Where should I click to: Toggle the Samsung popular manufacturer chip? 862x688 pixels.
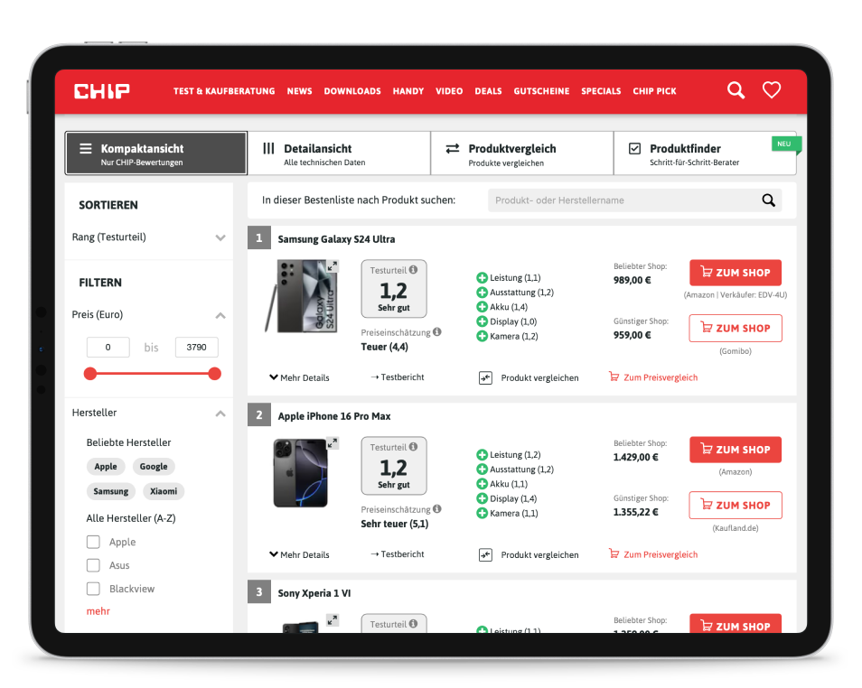click(x=110, y=491)
